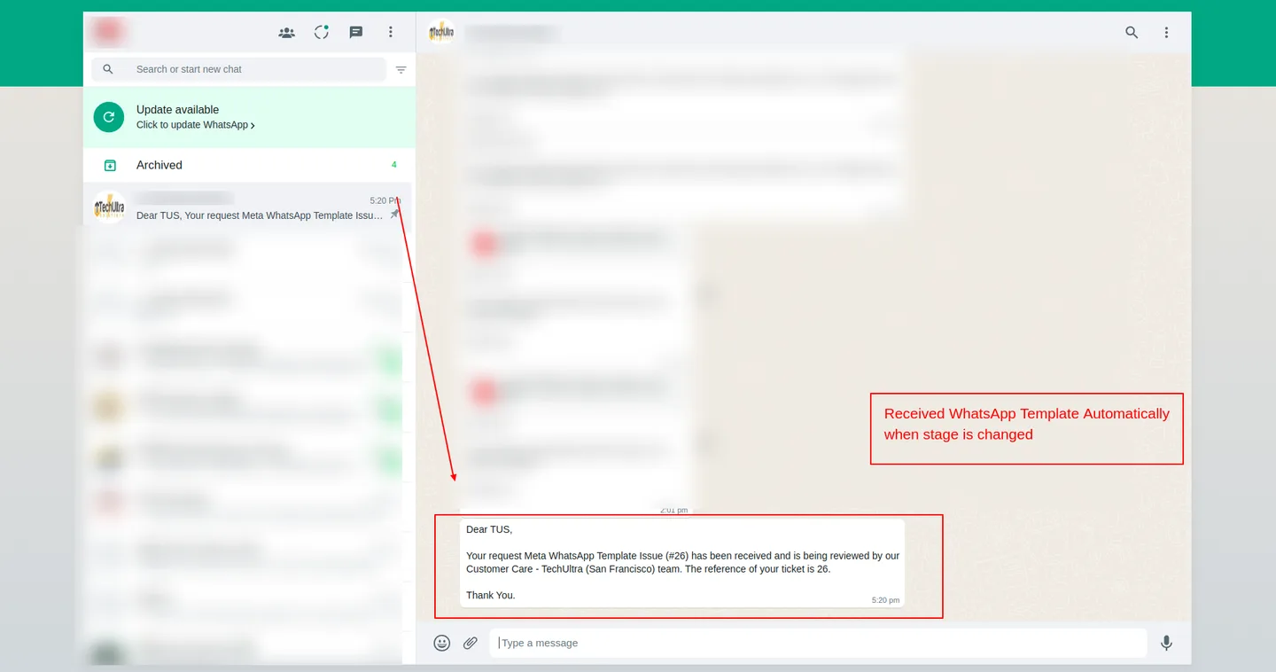The image size is (1276, 672).
Task: Open sidebar menu three-dots icon
Action: (x=391, y=32)
